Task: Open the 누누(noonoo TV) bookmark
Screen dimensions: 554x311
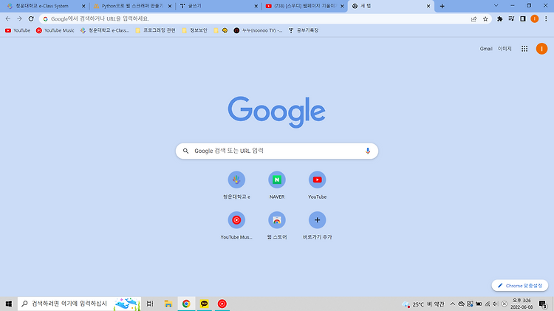Action: (x=258, y=30)
